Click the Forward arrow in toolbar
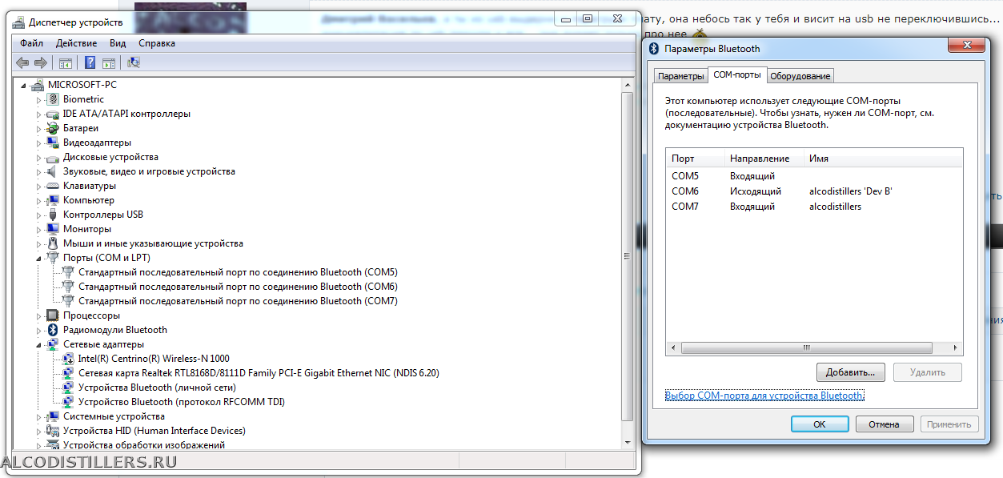Image resolution: width=1003 pixels, height=478 pixels. point(40,62)
